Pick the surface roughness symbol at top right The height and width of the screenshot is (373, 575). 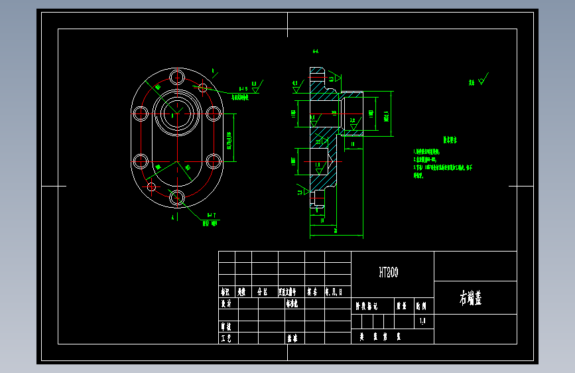pyautogui.click(x=483, y=79)
